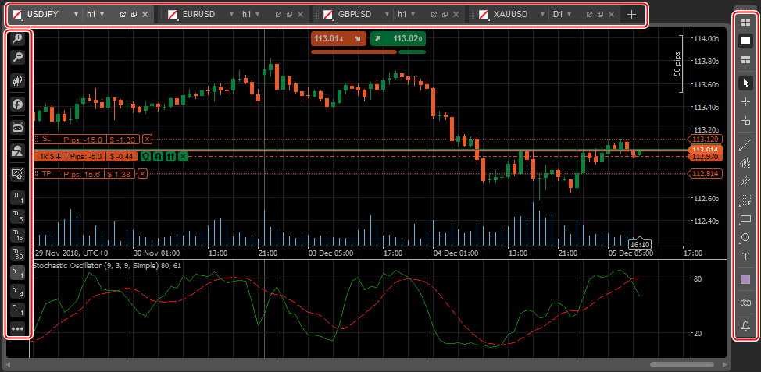Switch to the h4 timeframe button
The width and height of the screenshot is (761, 372).
[17, 290]
